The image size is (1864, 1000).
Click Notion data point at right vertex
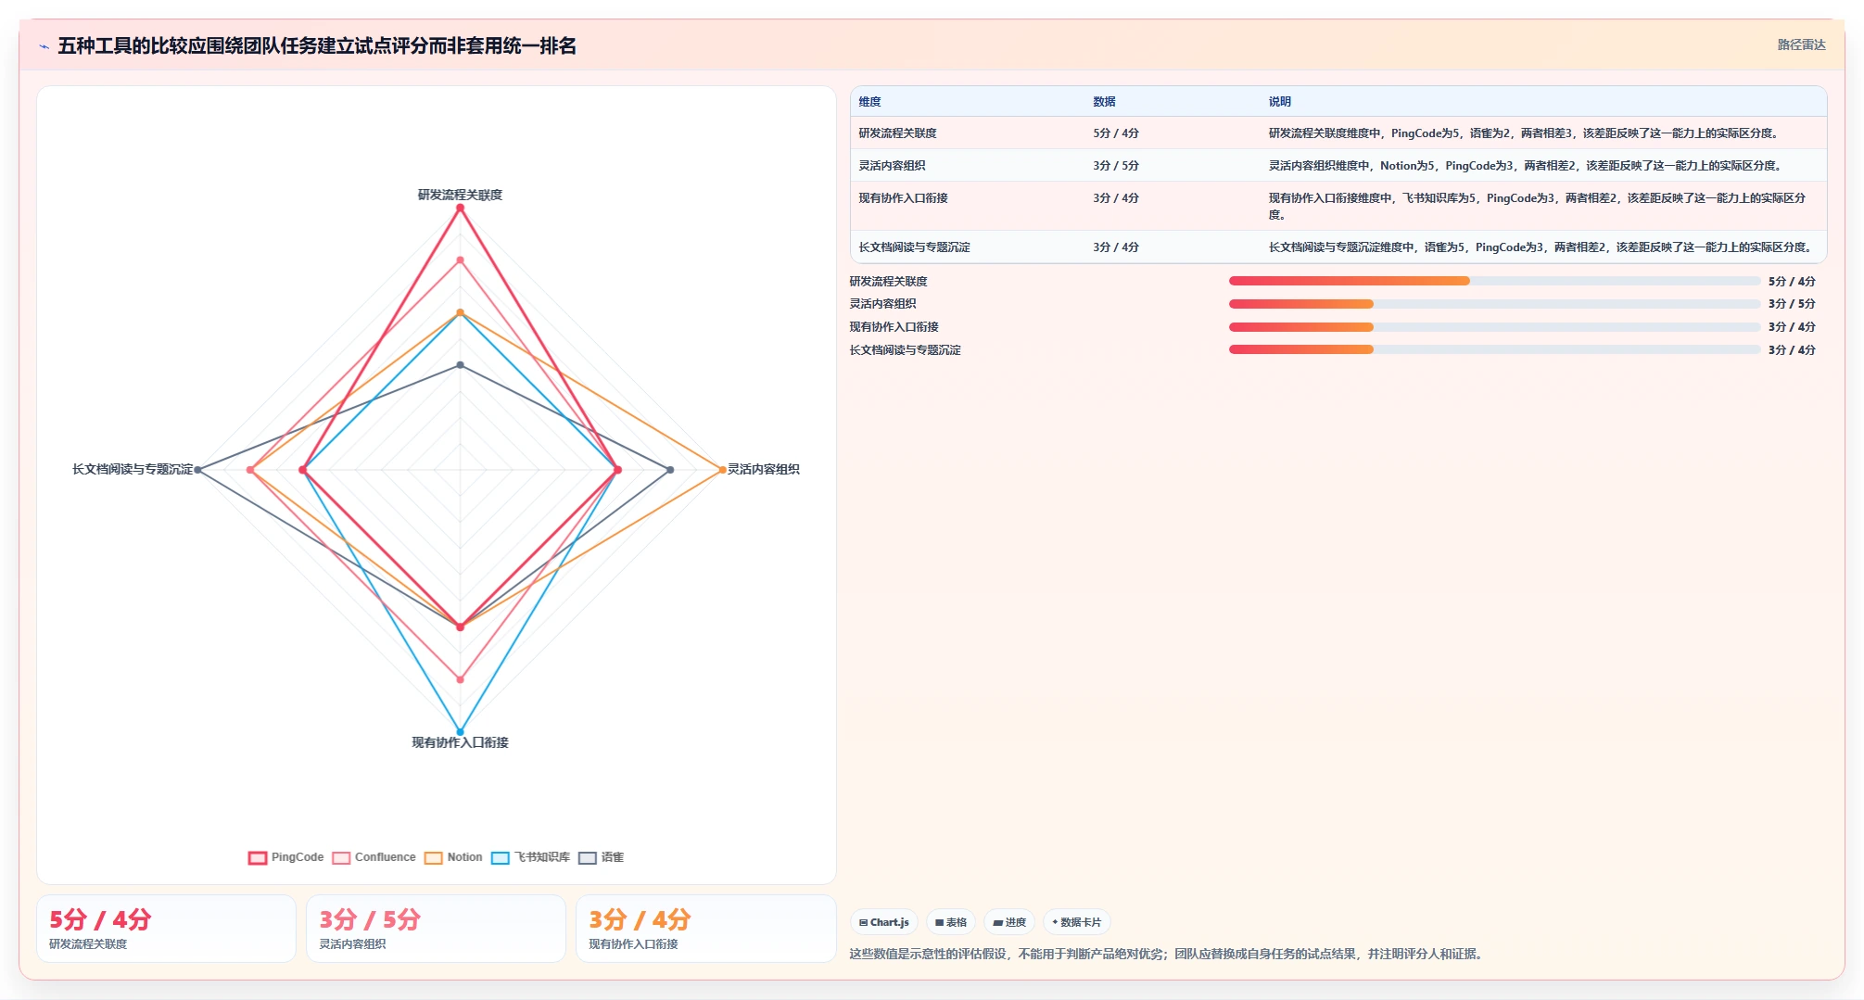(723, 470)
